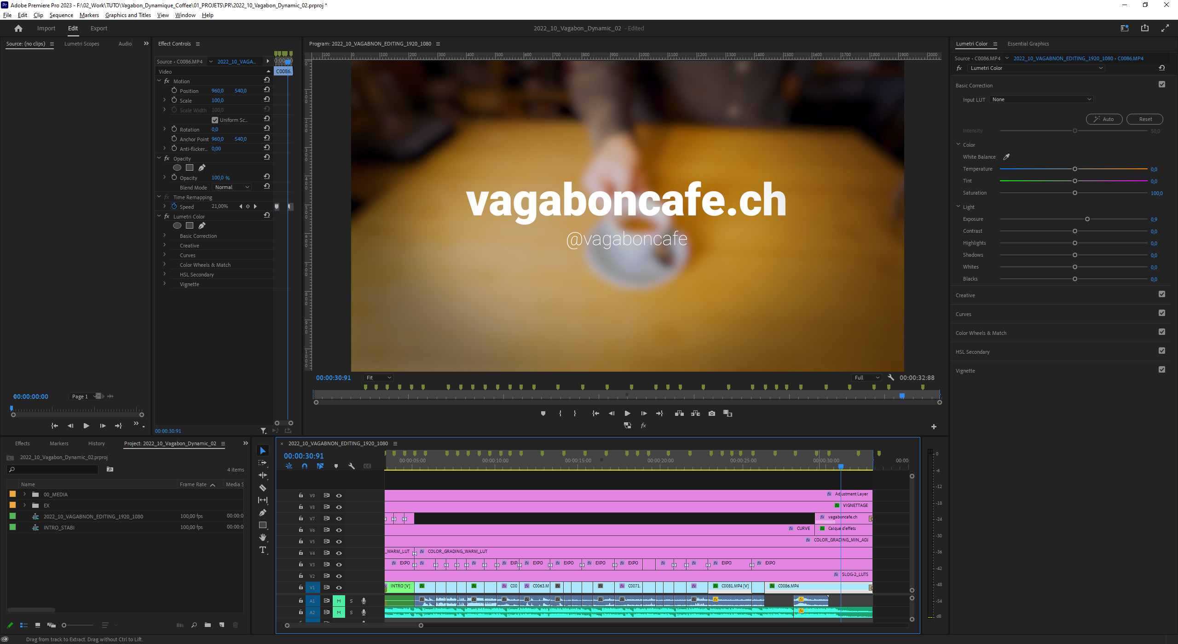Select the Track Select Forward tool
Image resolution: width=1178 pixels, height=644 pixels.
point(263,463)
